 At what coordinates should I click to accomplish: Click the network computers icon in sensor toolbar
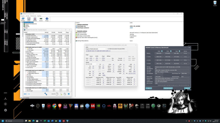click(46, 94)
